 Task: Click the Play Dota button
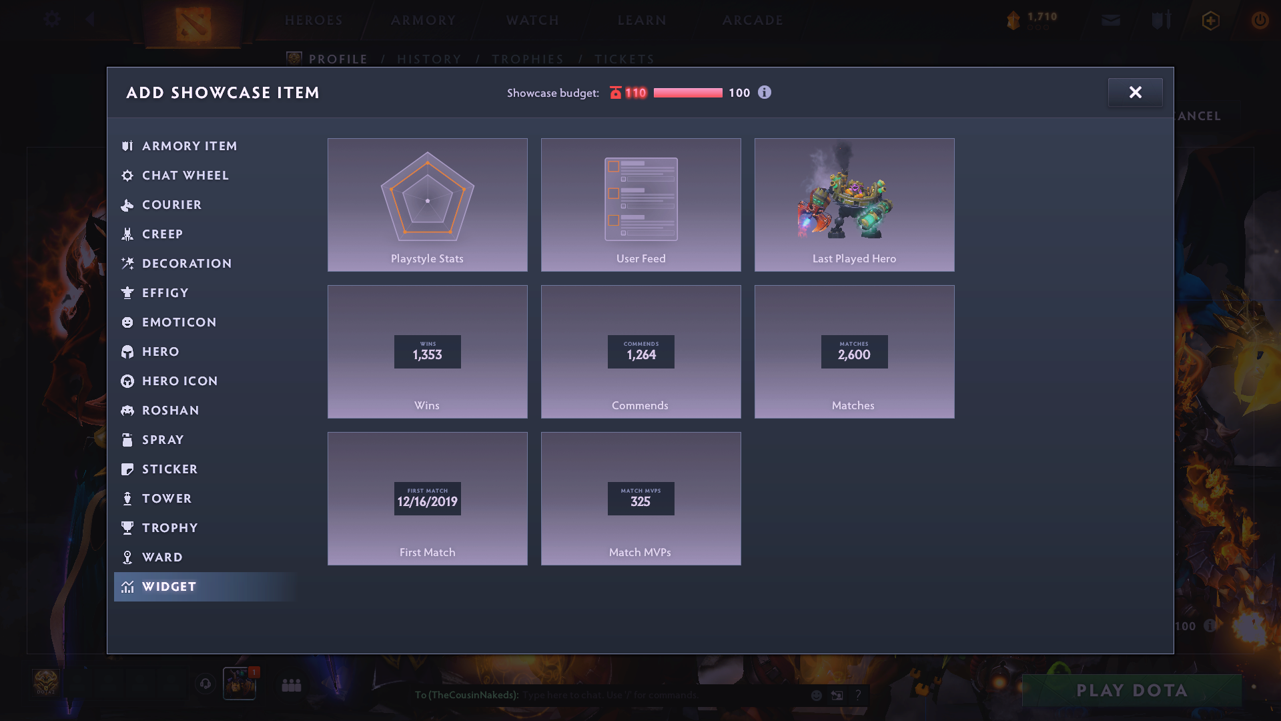pyautogui.click(x=1130, y=690)
